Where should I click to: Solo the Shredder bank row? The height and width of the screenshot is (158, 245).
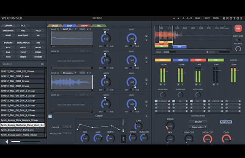(x=146, y=84)
